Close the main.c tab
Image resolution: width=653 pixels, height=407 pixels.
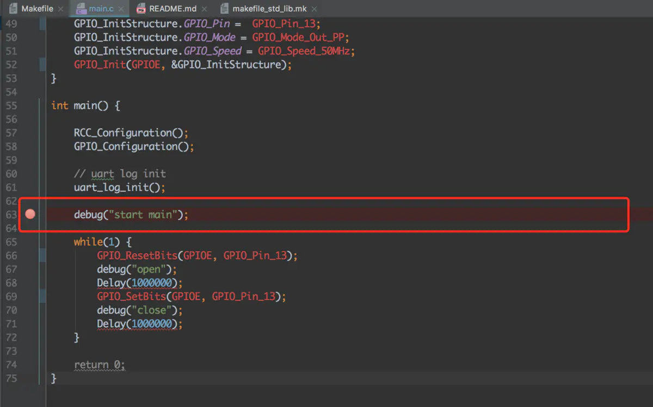(122, 9)
